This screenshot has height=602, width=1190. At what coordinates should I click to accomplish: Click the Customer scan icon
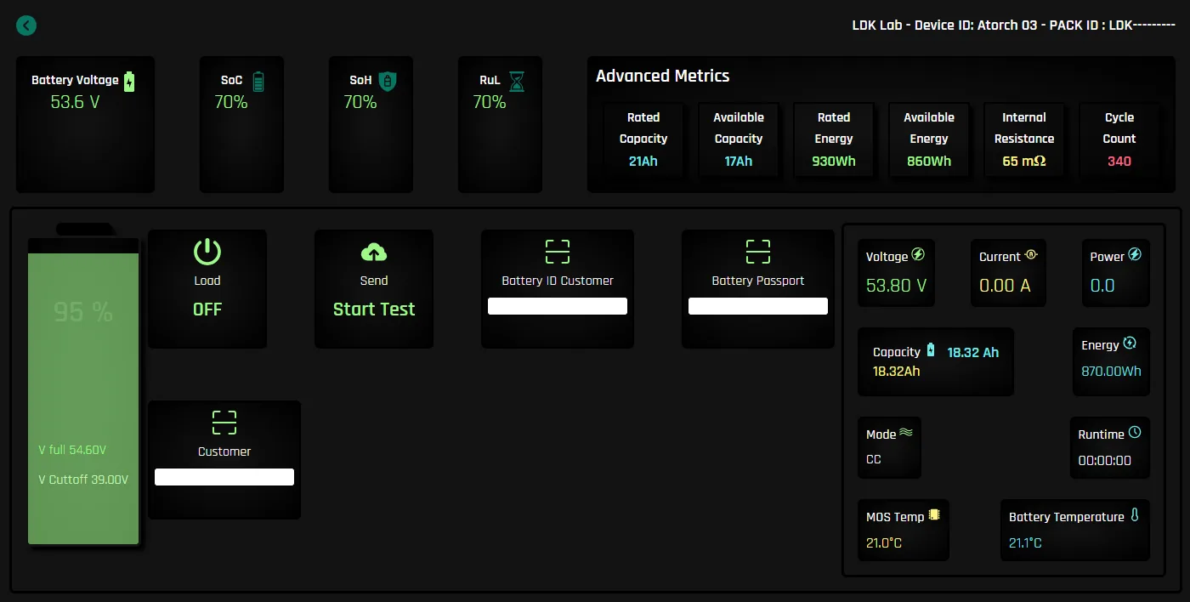(x=224, y=423)
